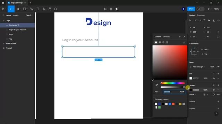
Task: Open the Inside stroke position dropdown
Action: 193,94
